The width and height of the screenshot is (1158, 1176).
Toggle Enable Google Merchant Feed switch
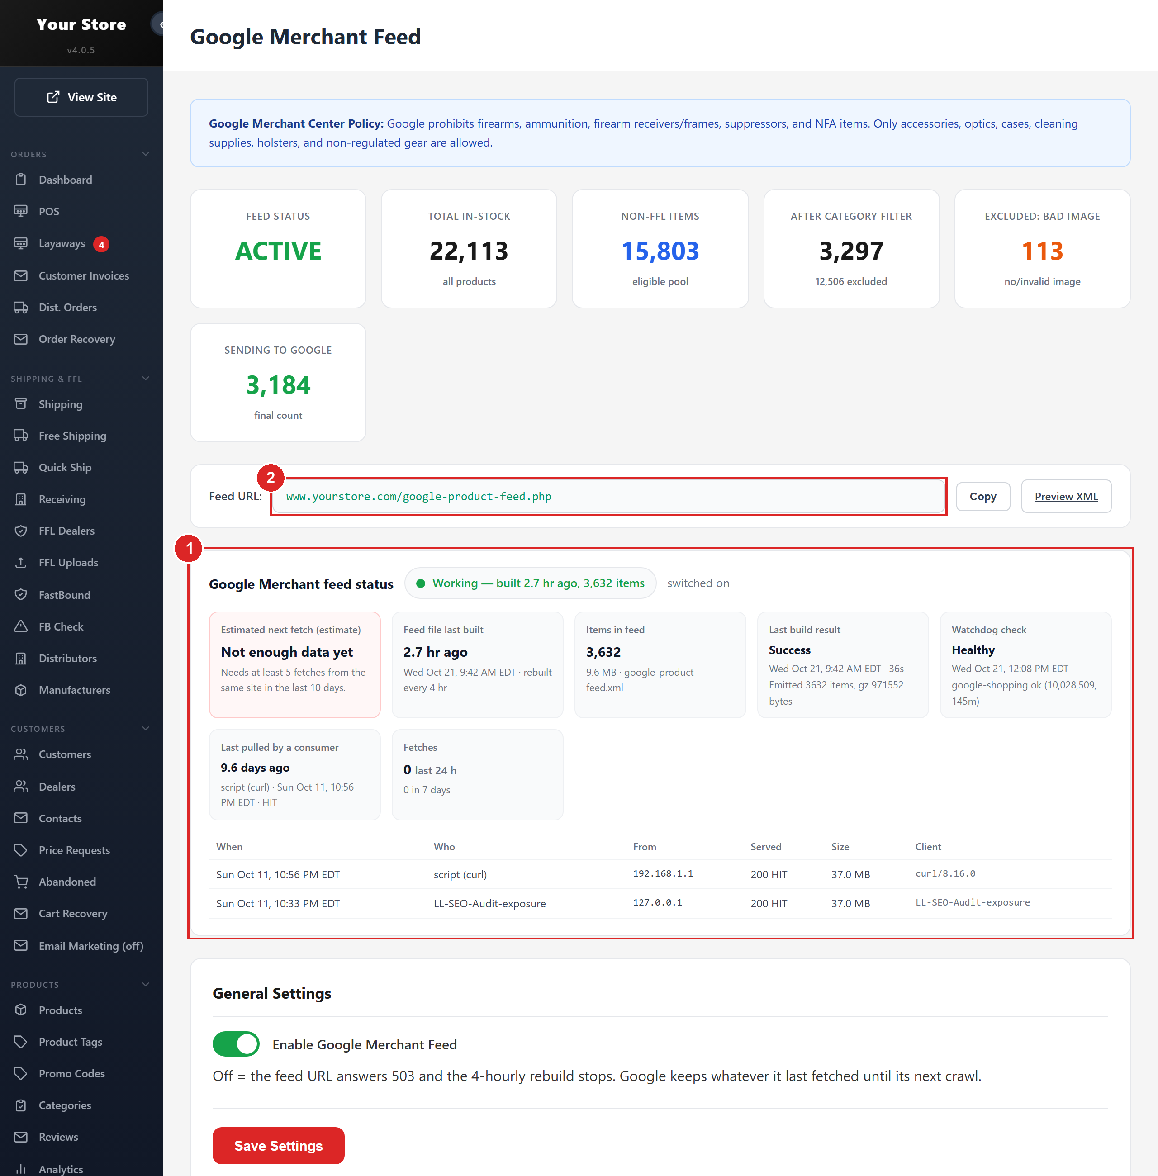tap(236, 1044)
